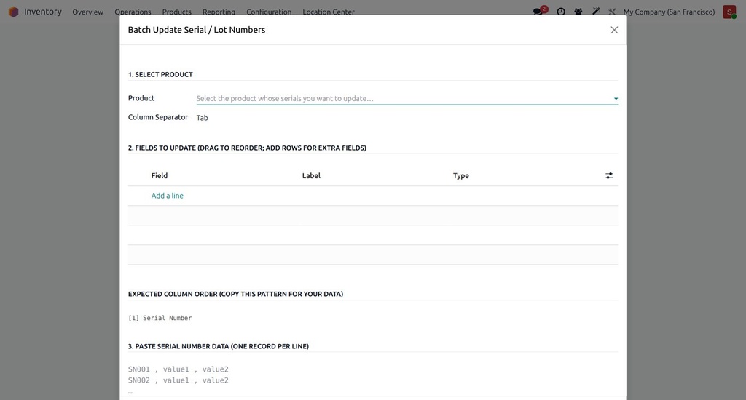
Task: Open the user avatar menu
Action: coord(729,12)
